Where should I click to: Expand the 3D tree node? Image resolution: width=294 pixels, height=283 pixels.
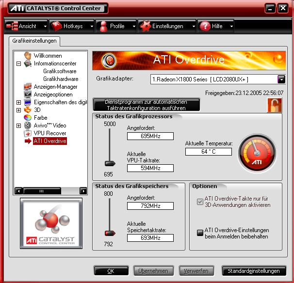(x=18, y=110)
